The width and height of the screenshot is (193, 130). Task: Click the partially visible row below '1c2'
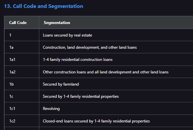(x=99, y=129)
